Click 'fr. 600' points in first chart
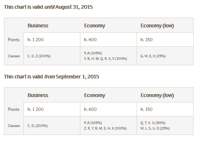 click(90, 40)
